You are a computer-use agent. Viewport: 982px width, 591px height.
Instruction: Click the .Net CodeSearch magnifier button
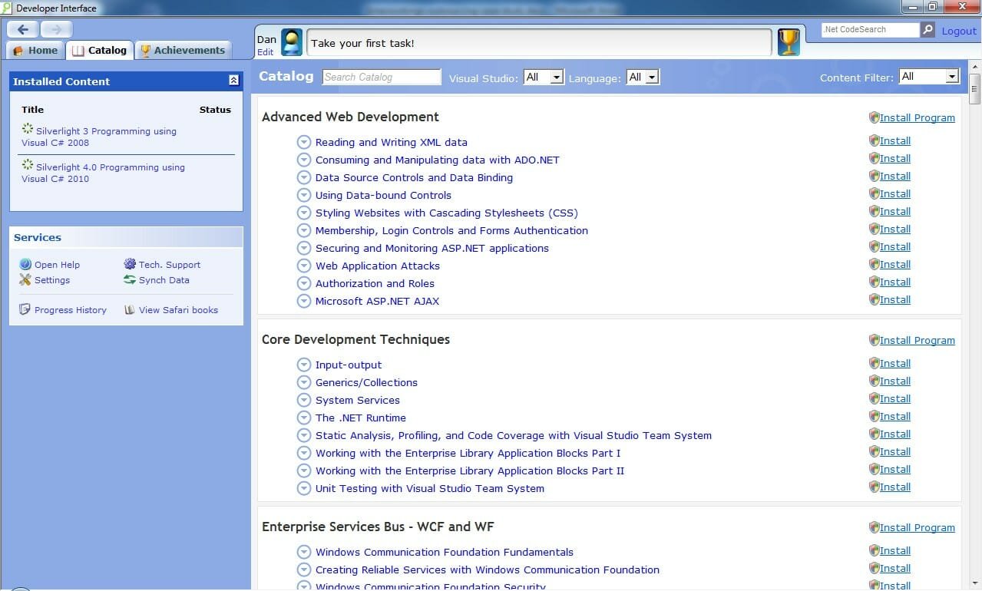927,30
